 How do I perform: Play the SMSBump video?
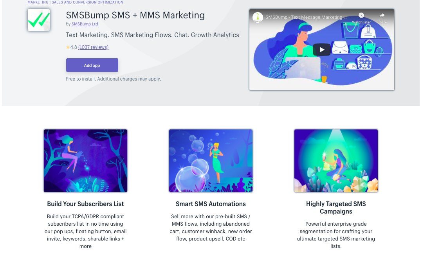[x=322, y=50]
